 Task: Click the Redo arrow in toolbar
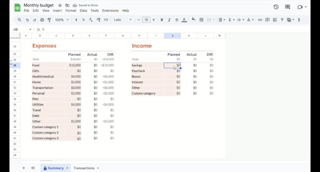click(34, 20)
